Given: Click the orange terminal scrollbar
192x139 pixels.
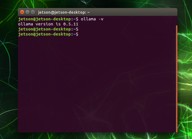Looking at the screenshot, I should 177,79.
